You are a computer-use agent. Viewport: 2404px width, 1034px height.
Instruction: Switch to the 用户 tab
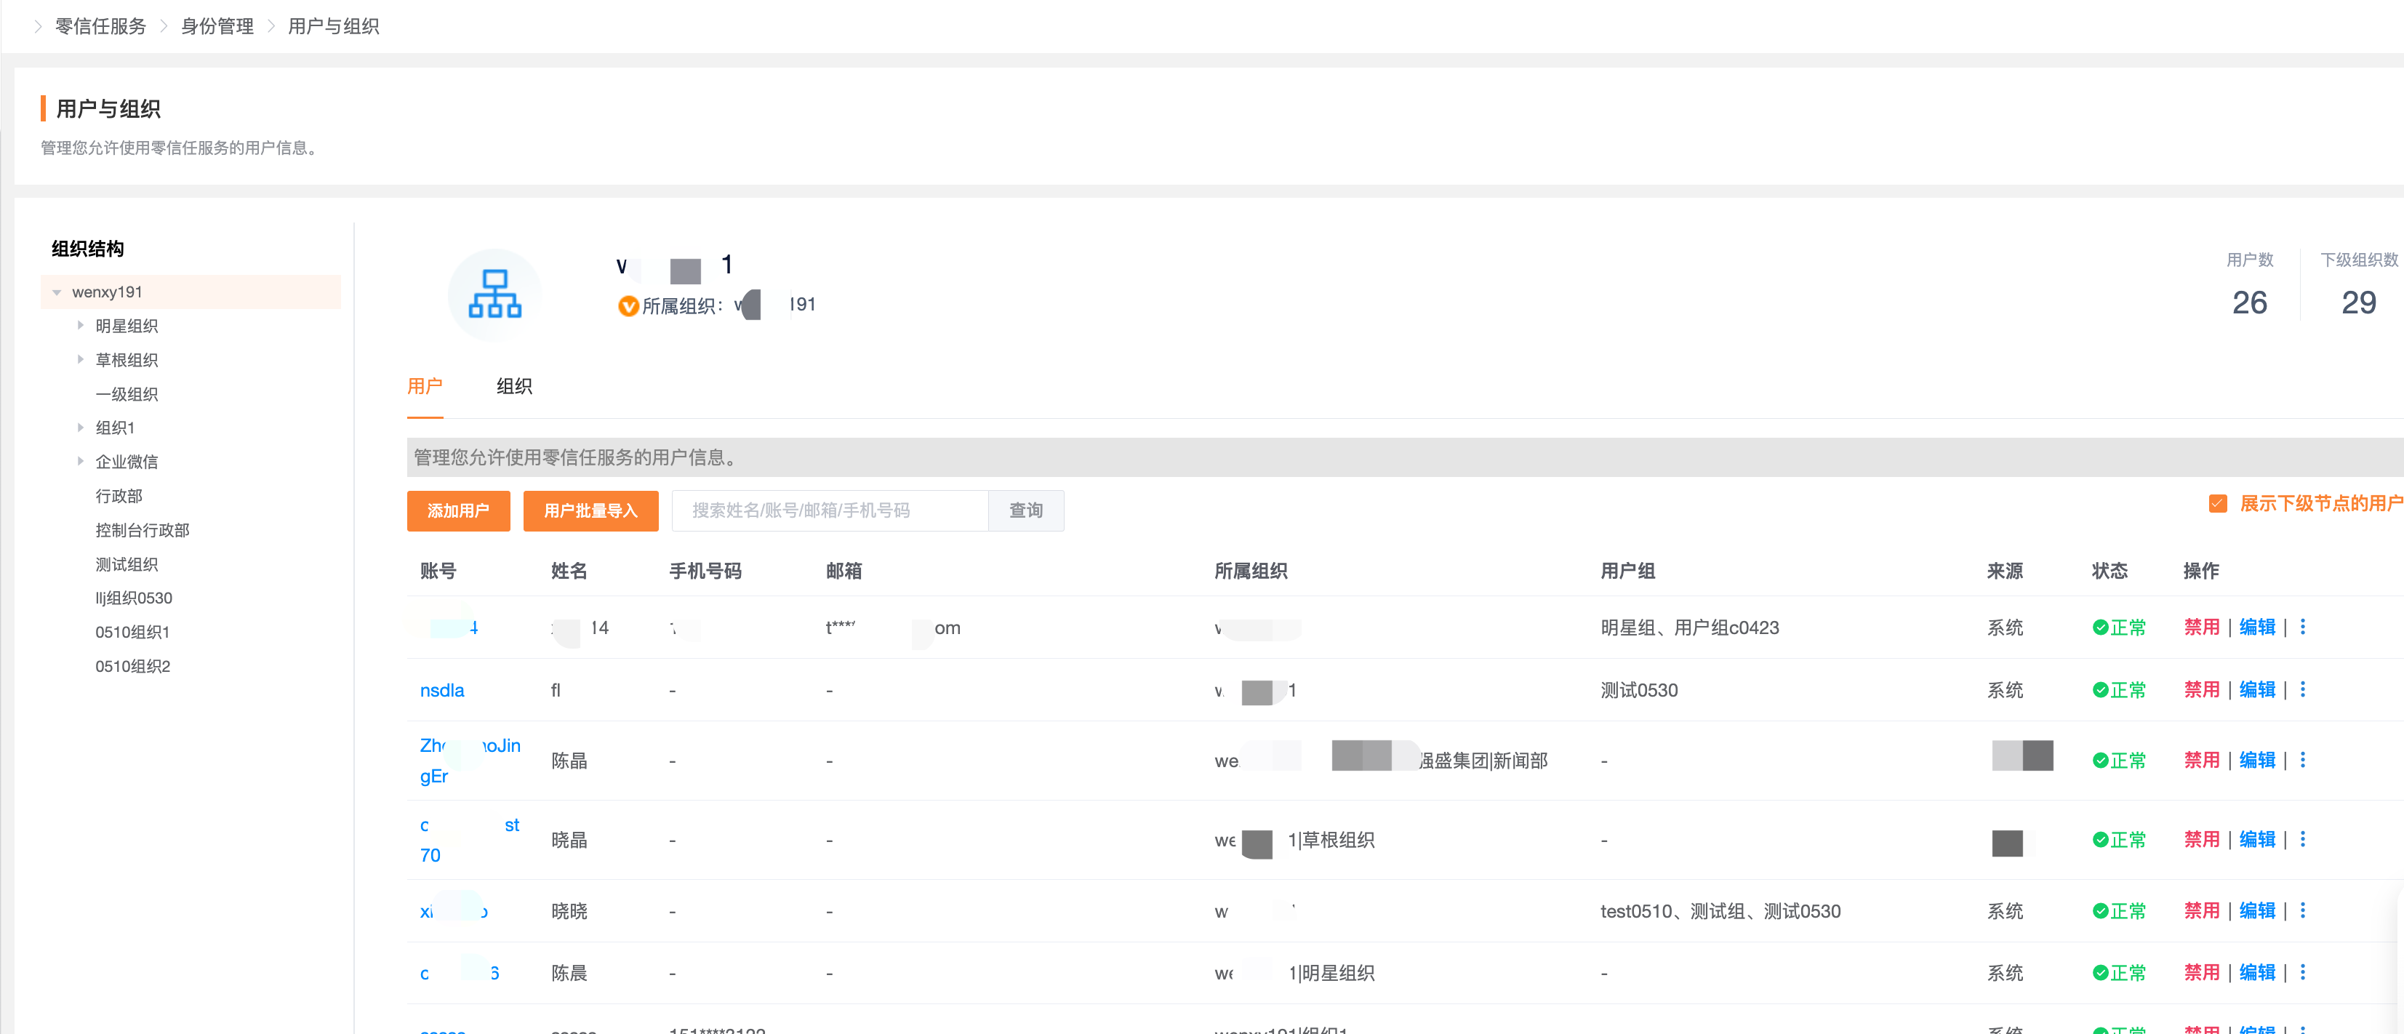(425, 386)
